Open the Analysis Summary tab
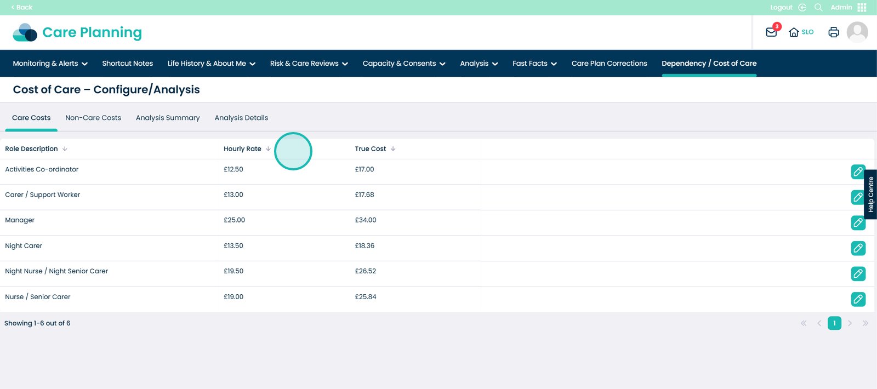The image size is (877, 389). [x=168, y=118]
